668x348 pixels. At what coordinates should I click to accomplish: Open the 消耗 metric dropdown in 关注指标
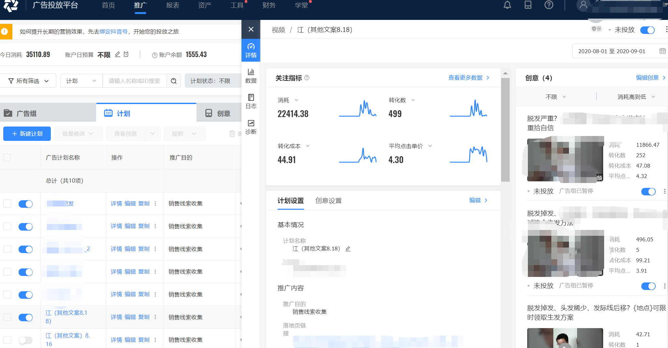click(297, 100)
